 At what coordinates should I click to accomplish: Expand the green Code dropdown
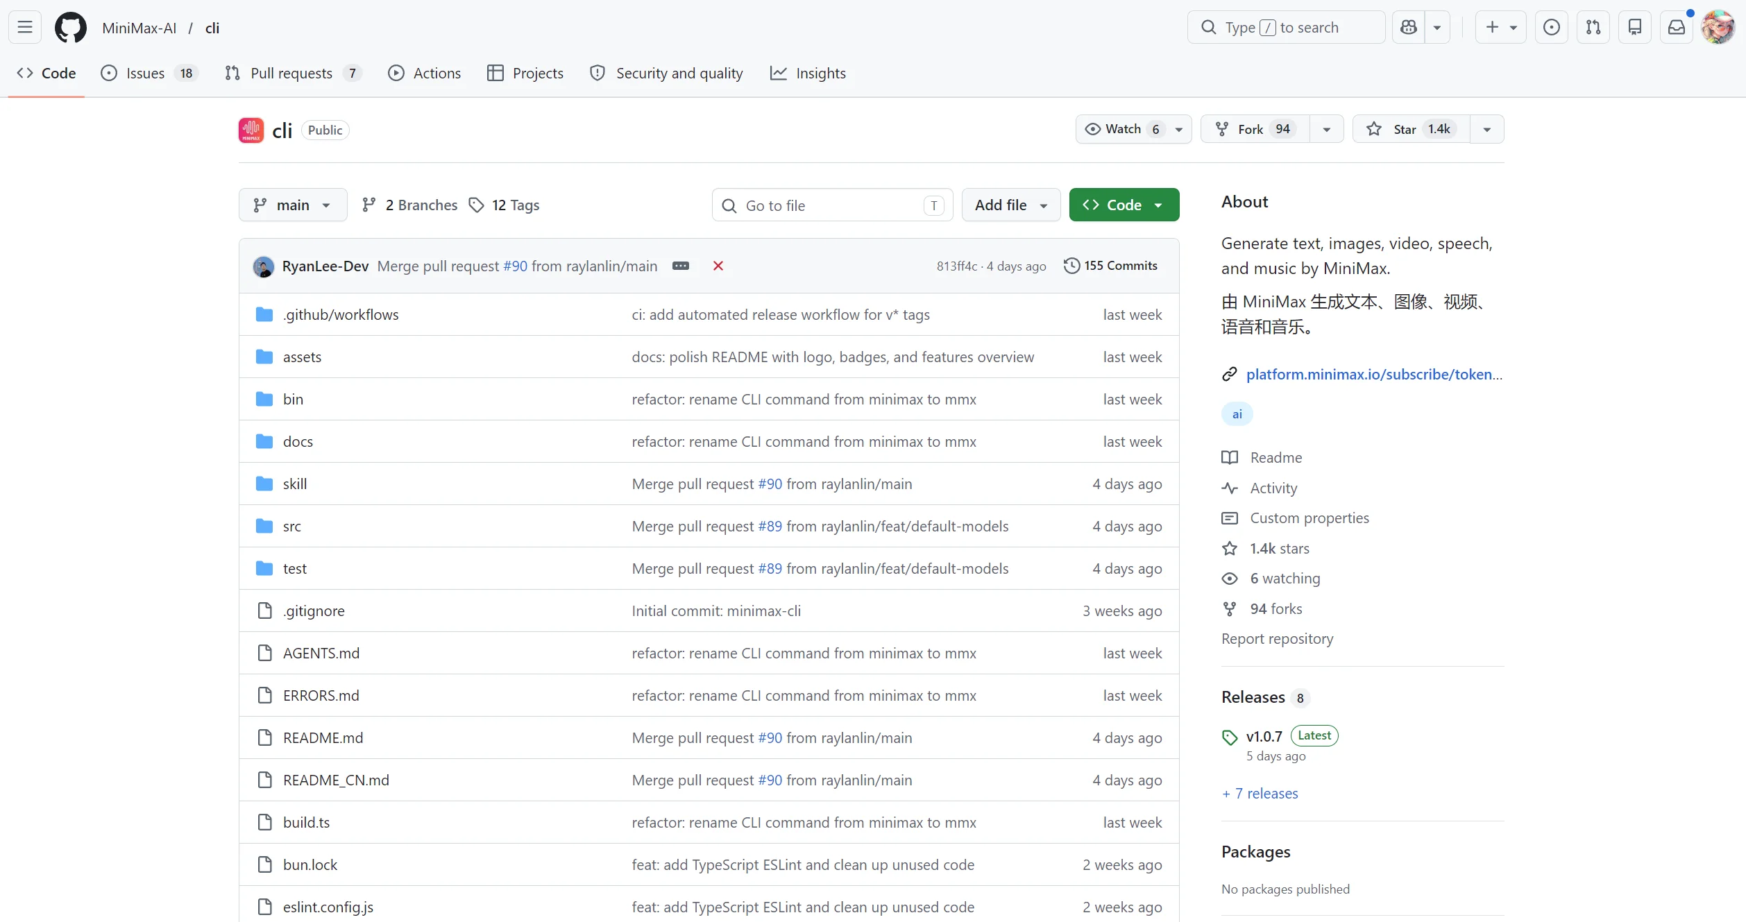coord(1124,205)
